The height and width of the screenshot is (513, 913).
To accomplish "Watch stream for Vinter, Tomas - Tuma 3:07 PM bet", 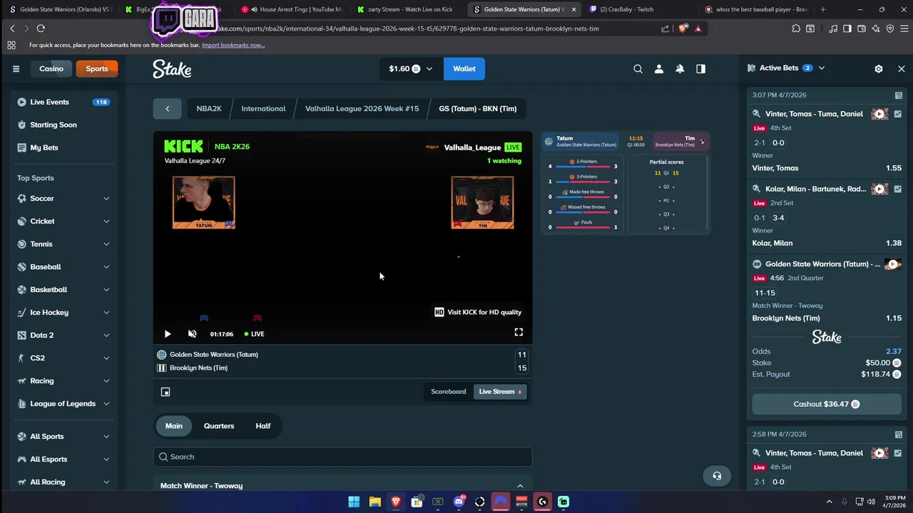I will (879, 114).
